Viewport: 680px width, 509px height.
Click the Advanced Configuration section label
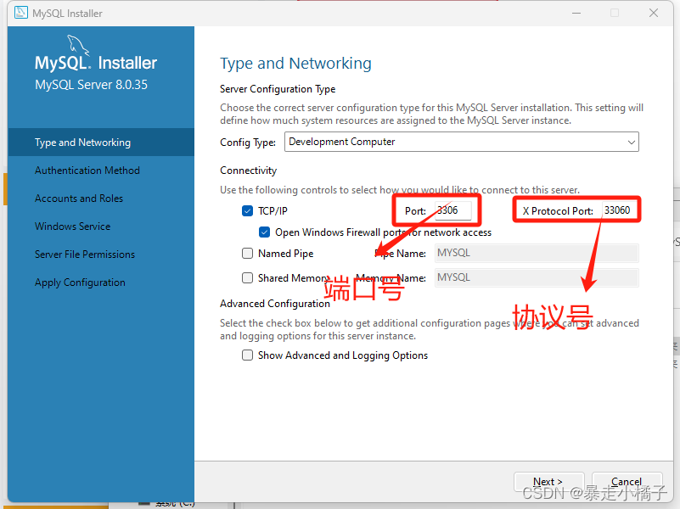point(275,304)
